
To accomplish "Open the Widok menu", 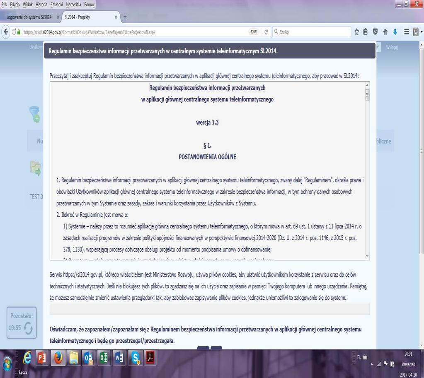I will pos(28,5).
